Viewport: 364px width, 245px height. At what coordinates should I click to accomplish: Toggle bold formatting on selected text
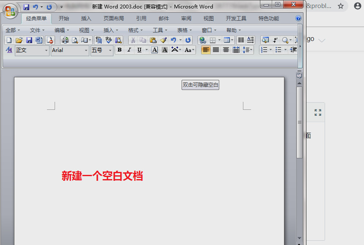tap(120, 49)
